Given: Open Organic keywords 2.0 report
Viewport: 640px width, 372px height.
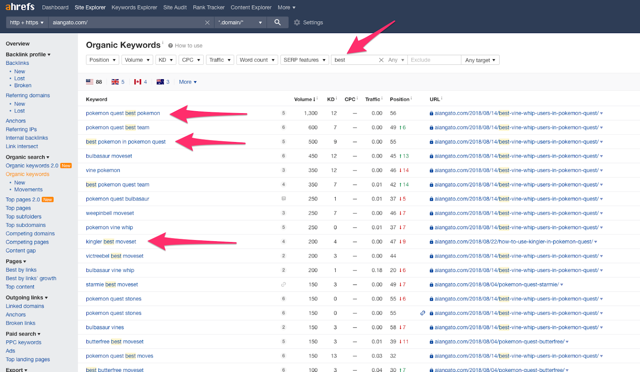Looking at the screenshot, I should [32, 166].
